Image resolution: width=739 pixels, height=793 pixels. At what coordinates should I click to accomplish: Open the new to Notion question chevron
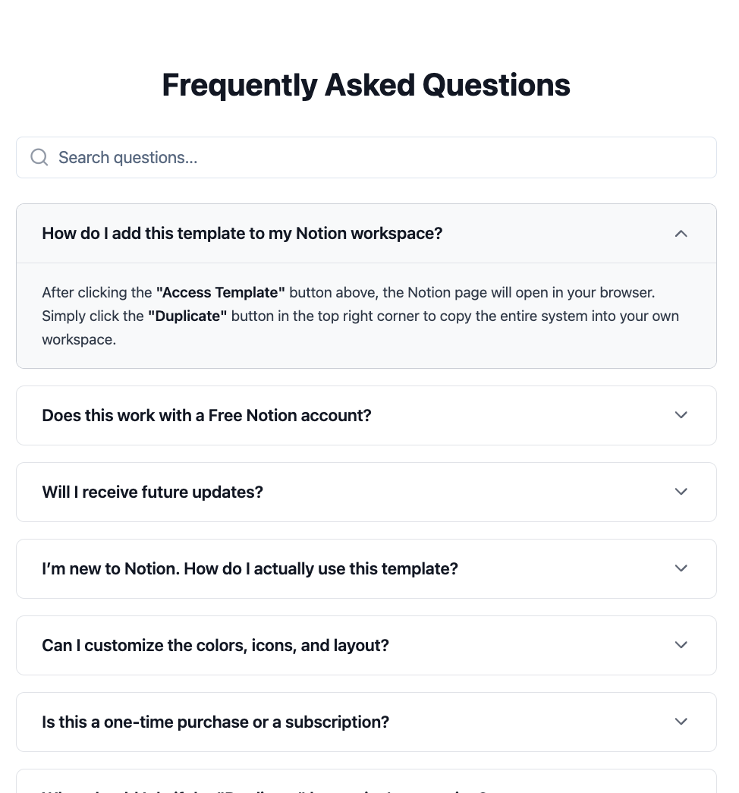(681, 568)
